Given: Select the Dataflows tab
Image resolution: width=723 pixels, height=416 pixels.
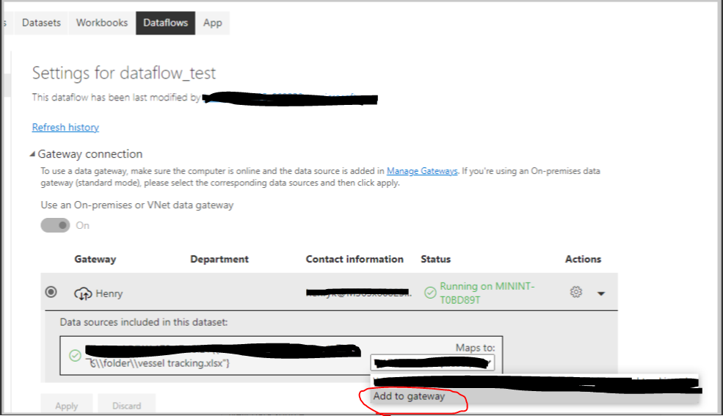Looking at the screenshot, I should click(x=166, y=23).
